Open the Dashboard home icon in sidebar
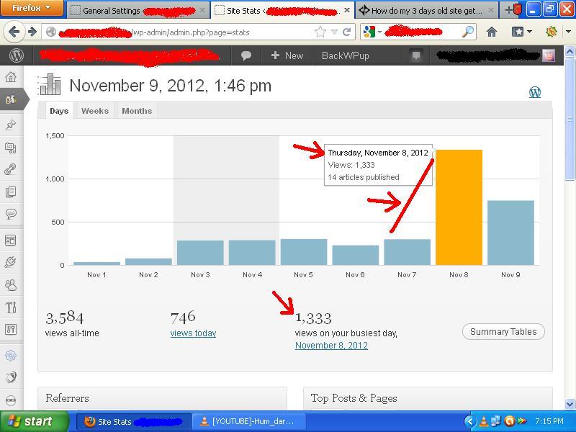Viewport: 576px width, 432px height. [11, 77]
